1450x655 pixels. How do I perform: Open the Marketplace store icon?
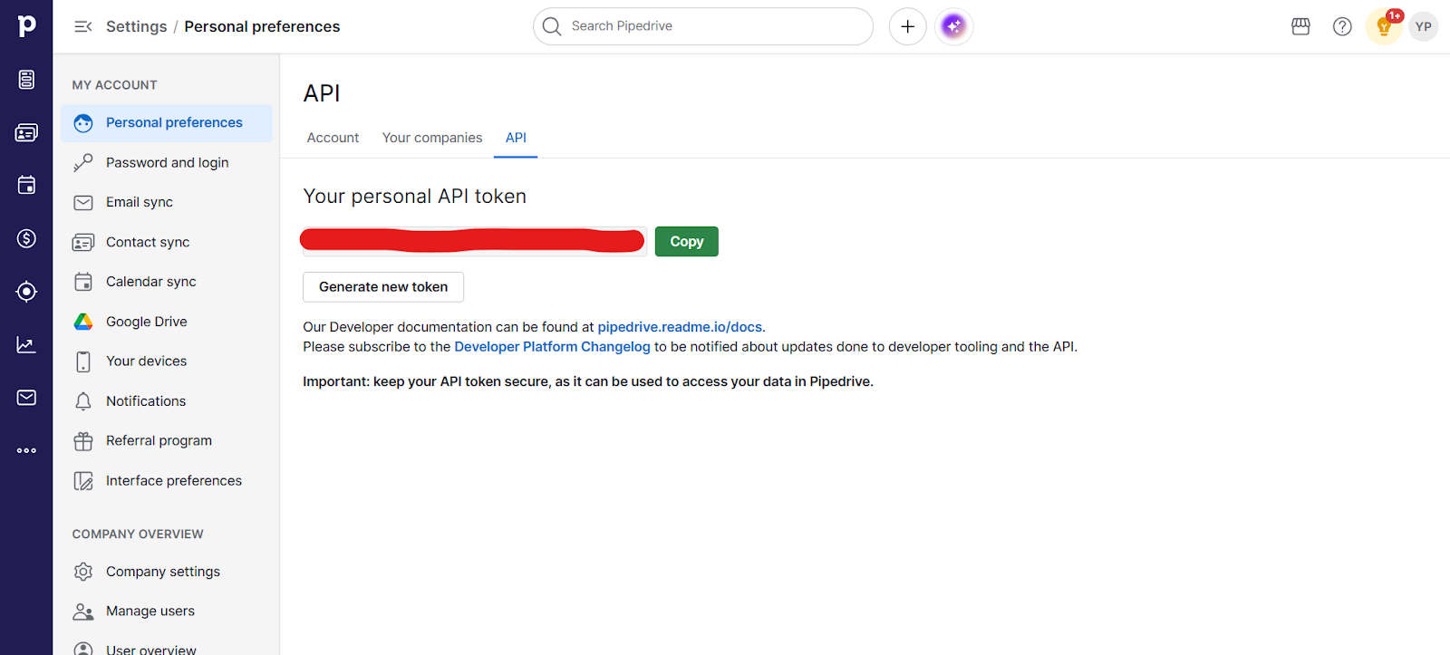click(x=1300, y=26)
